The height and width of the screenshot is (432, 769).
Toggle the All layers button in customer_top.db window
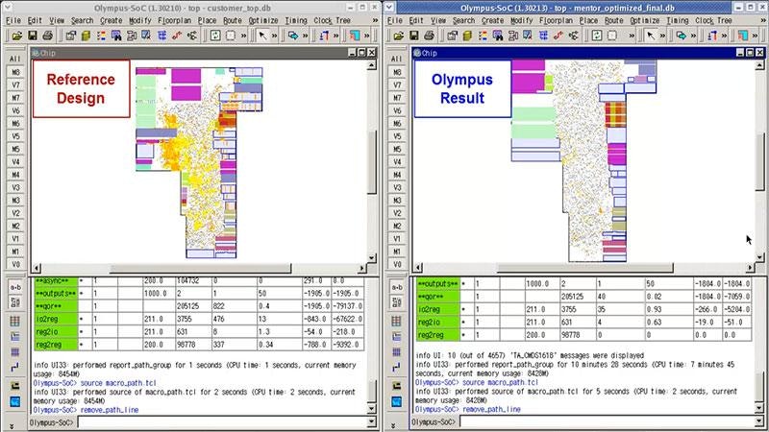pos(15,59)
